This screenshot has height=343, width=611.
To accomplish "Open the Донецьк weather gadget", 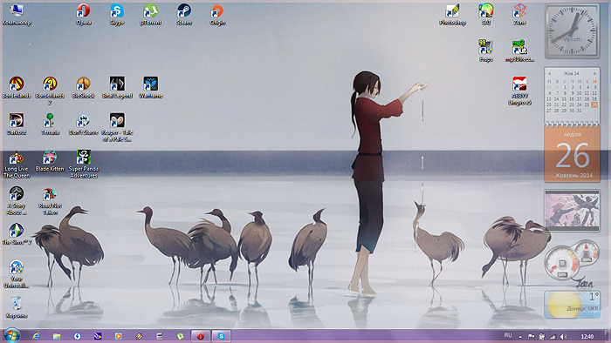I will [572, 304].
